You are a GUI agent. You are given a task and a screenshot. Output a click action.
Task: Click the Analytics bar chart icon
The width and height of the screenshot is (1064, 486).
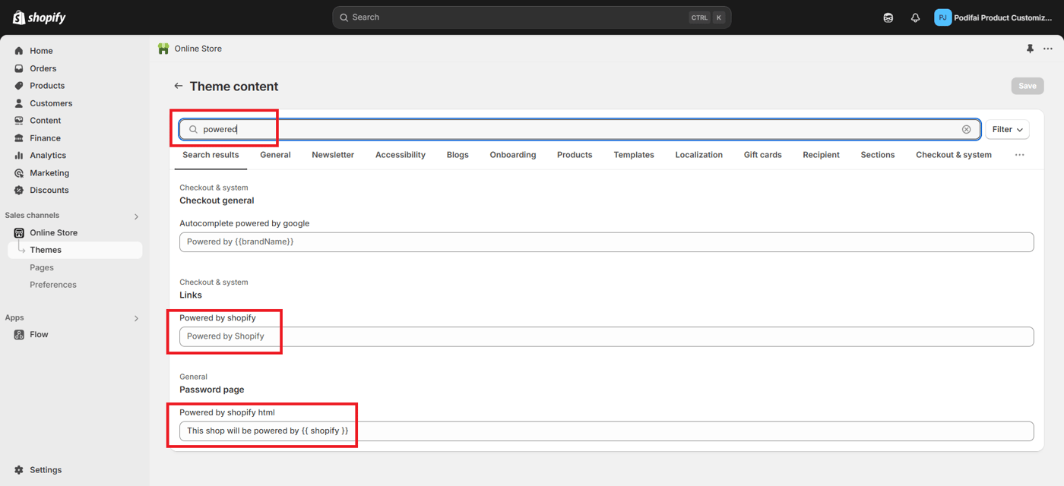point(19,156)
